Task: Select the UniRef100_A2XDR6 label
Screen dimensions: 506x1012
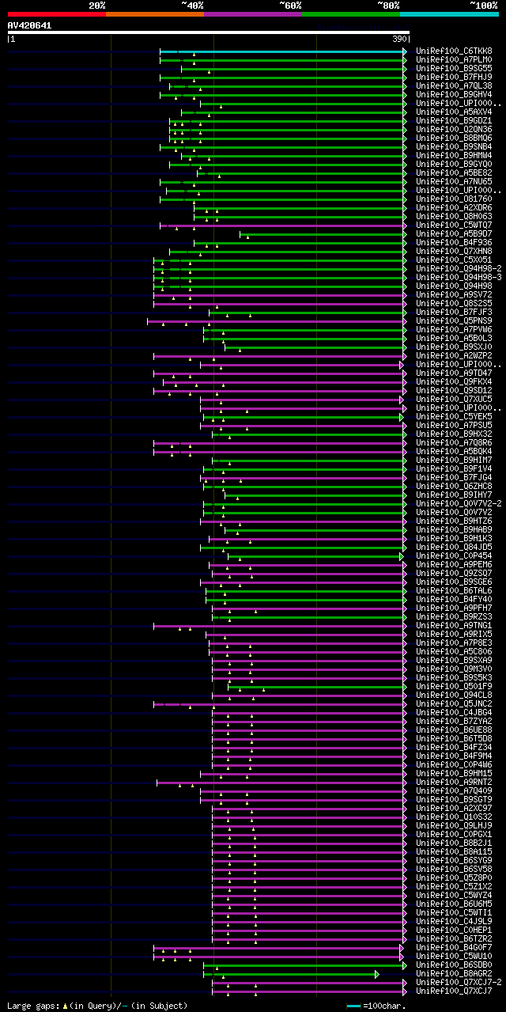Action: click(x=452, y=207)
